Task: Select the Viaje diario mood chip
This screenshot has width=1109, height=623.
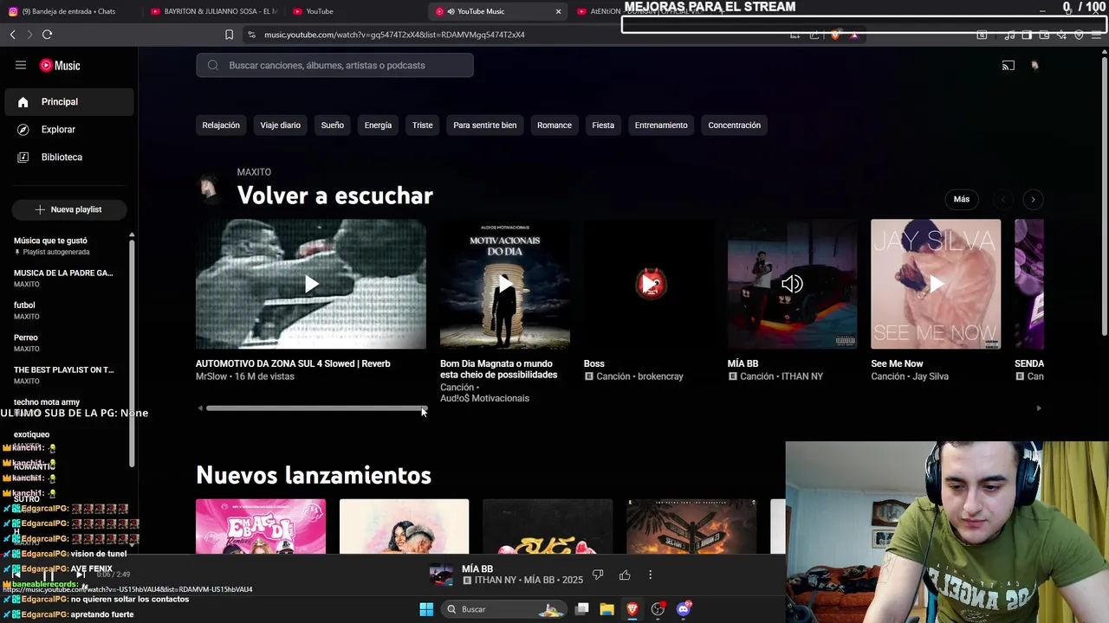Action: pos(281,125)
